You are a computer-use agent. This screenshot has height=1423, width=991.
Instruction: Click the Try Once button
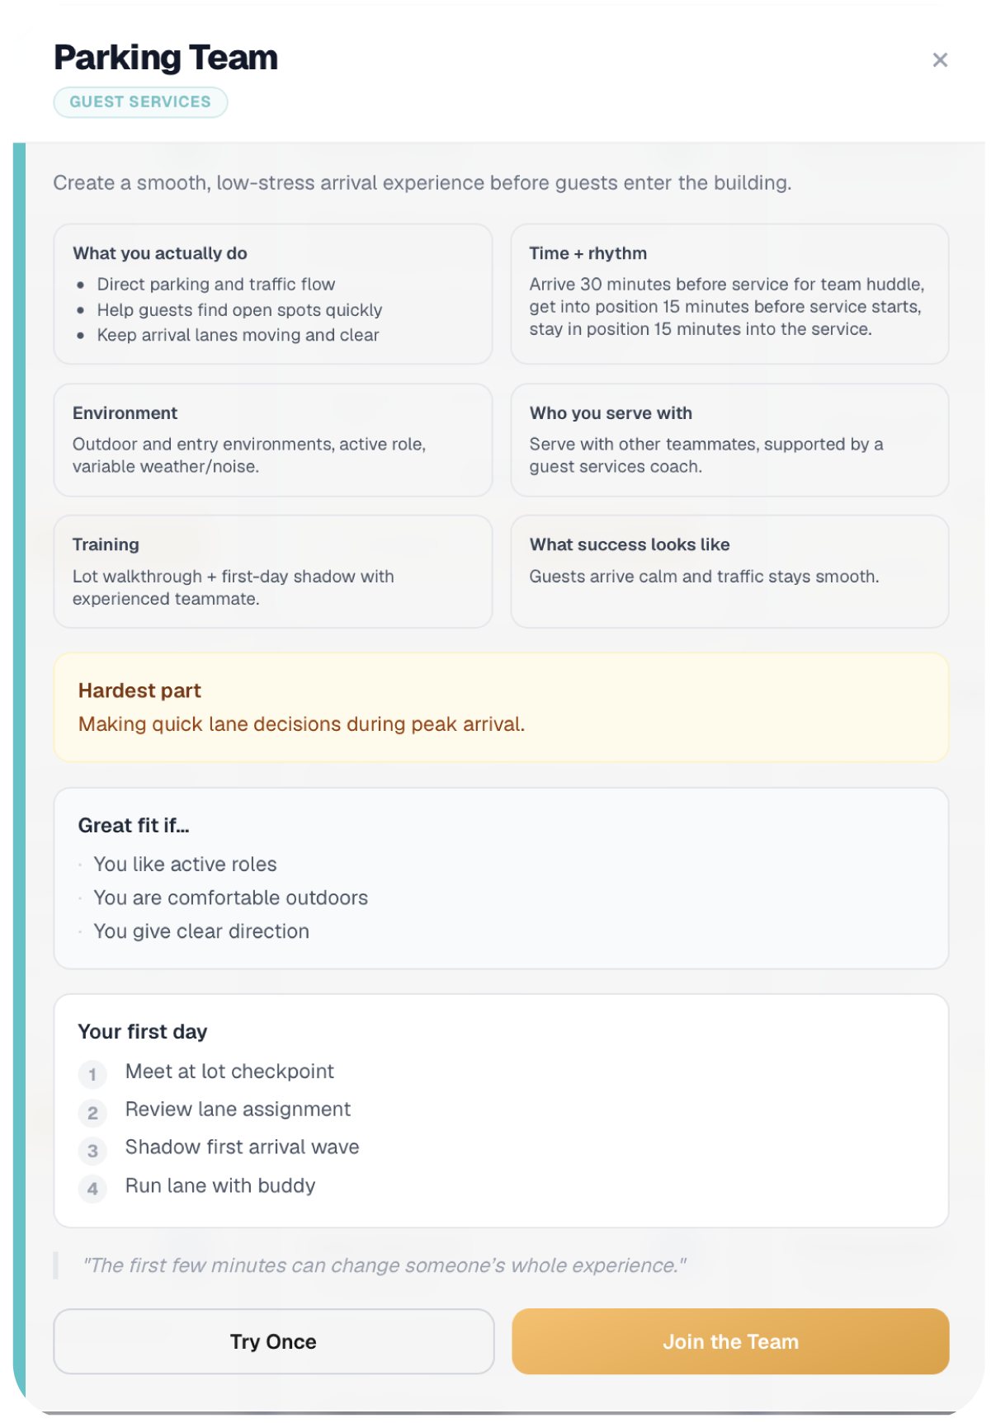[273, 1341]
